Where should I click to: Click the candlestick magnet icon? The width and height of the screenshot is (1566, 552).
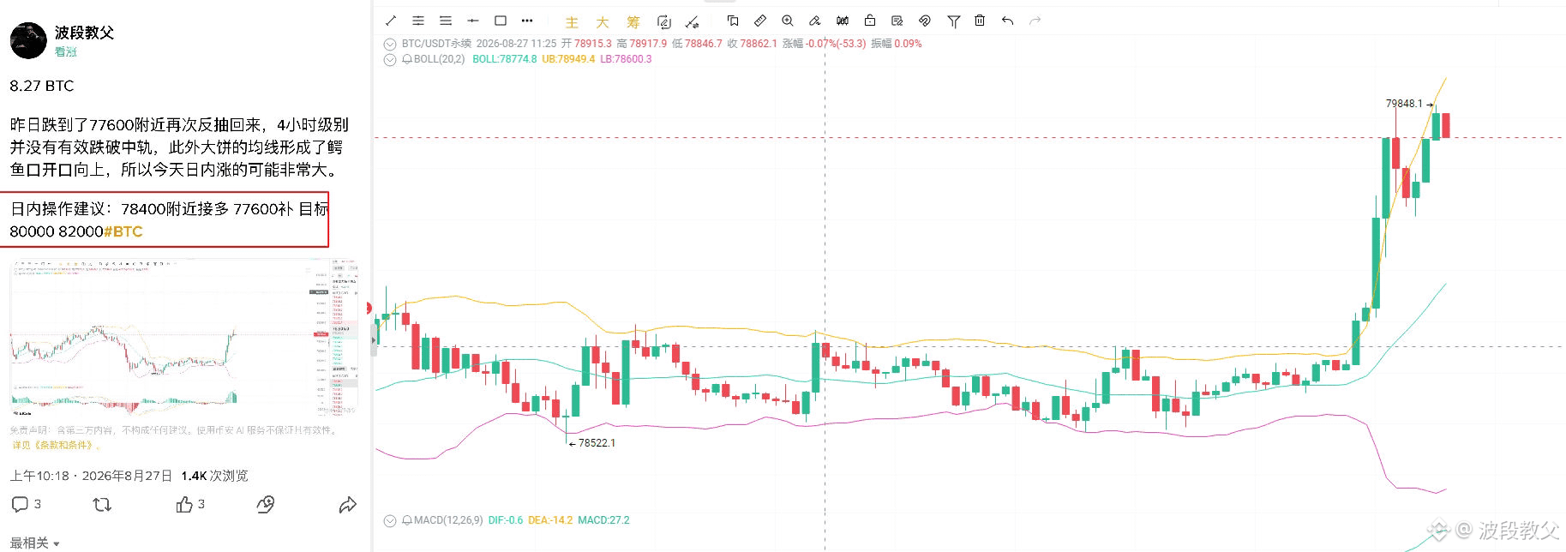pos(843,21)
